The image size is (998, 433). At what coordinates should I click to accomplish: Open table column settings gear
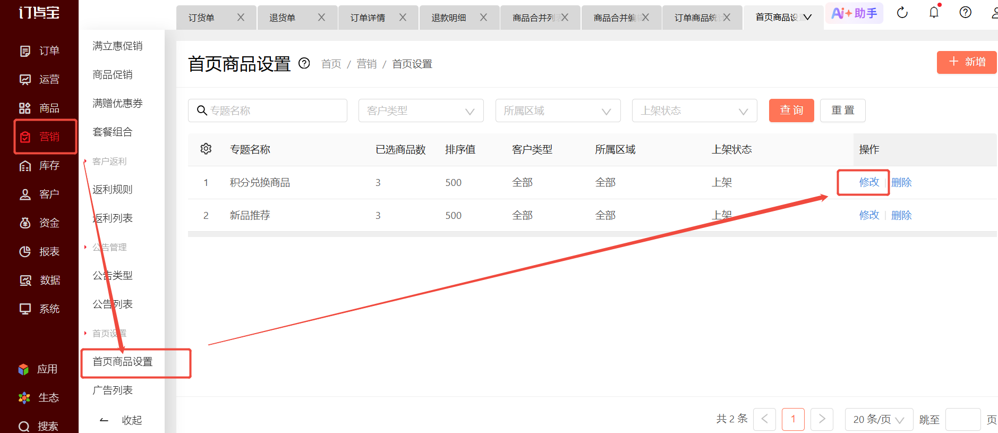[x=206, y=149]
